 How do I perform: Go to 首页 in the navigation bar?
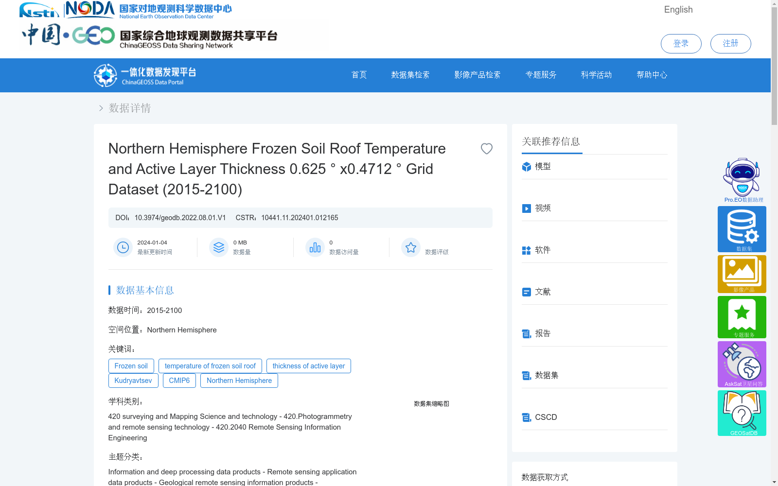click(359, 75)
